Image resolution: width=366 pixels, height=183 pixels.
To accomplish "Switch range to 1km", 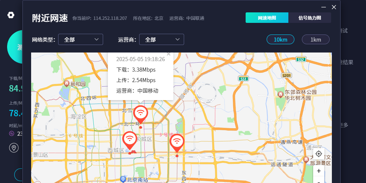I will (x=316, y=39).
